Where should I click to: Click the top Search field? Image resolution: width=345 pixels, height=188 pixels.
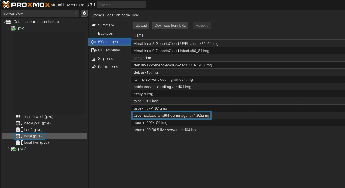click(x=121, y=5)
